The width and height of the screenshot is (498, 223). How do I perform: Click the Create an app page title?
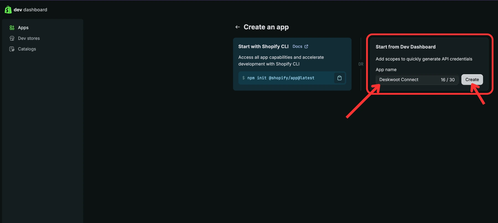pos(266,27)
